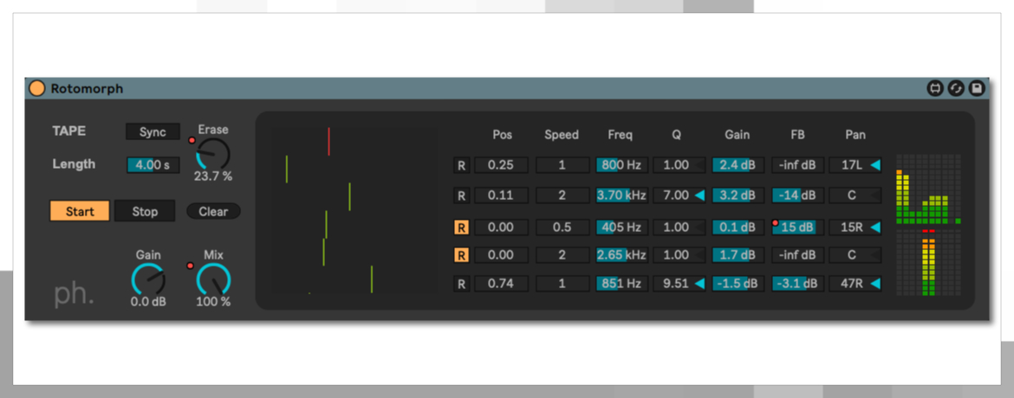Toggle the Rotomorph device activator
The image size is (1014, 398).
pos(37,88)
